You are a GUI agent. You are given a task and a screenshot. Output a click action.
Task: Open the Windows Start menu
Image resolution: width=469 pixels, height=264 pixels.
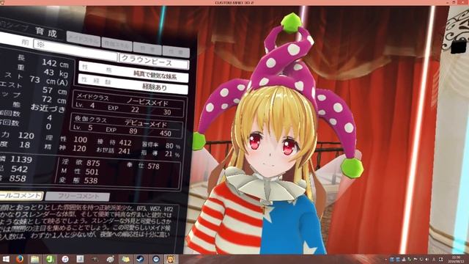tap(6, 259)
